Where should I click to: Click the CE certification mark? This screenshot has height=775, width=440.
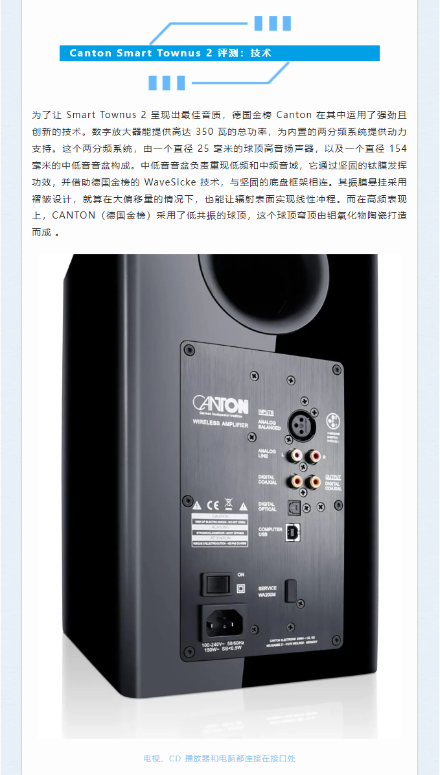[x=212, y=505]
